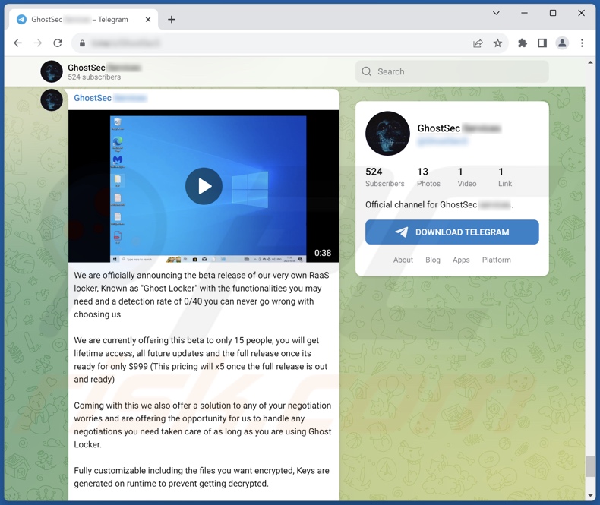Open the Chrome profile avatar

pyautogui.click(x=562, y=43)
